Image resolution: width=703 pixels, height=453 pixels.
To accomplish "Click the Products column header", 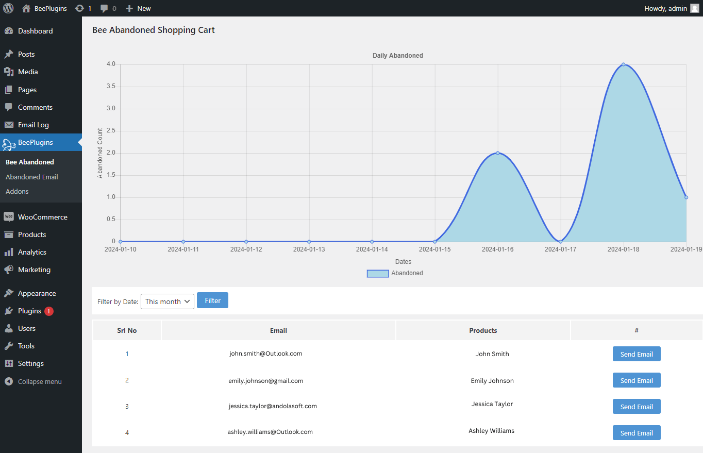I will 483,330.
